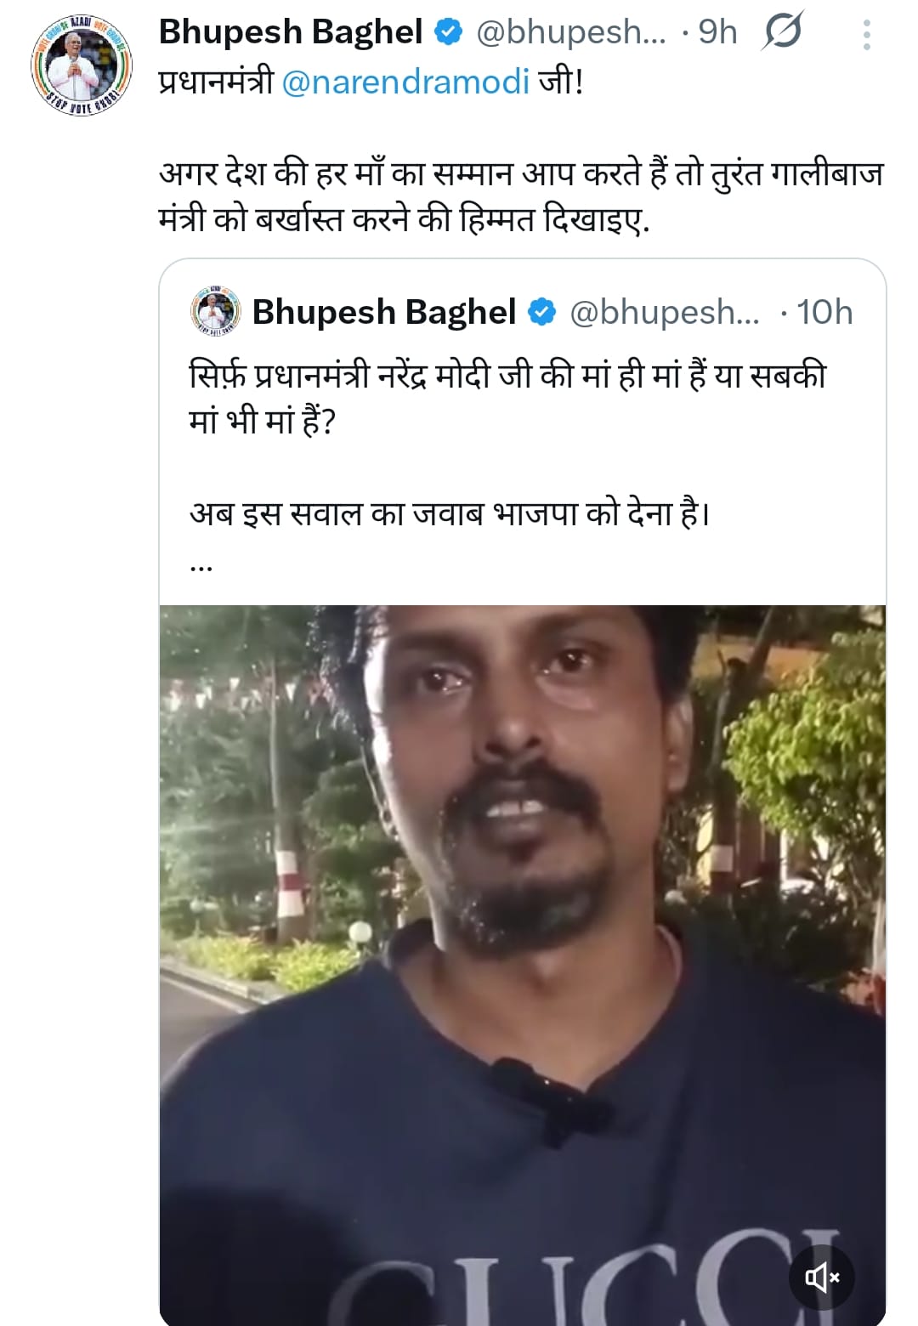
Task: Click Bhupesh Baghel's profile avatar at top
Action: coord(77,66)
